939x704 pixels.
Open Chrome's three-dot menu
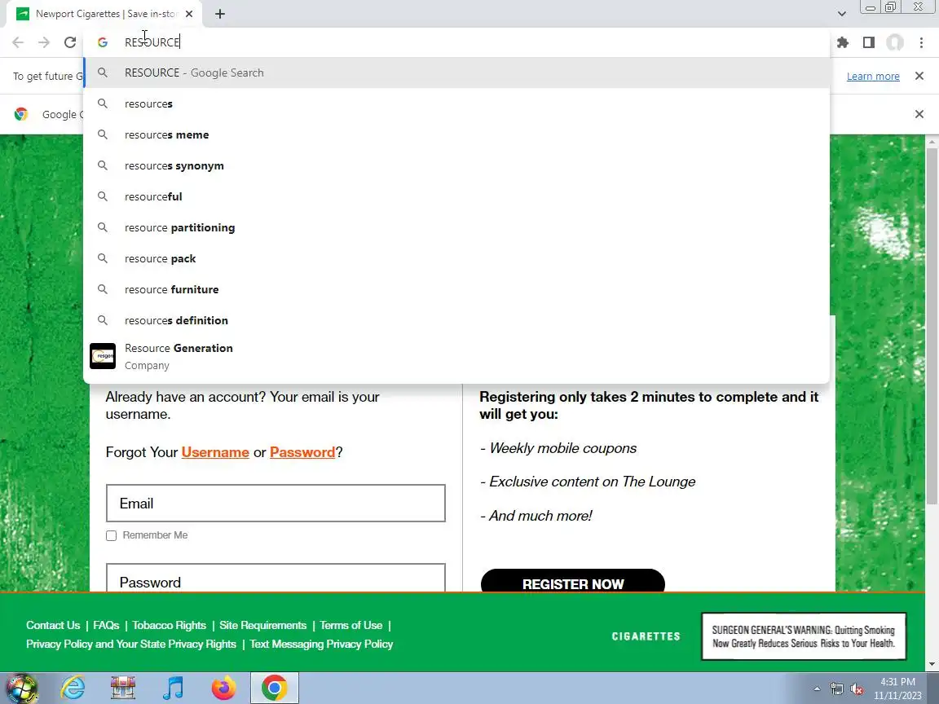tap(921, 42)
